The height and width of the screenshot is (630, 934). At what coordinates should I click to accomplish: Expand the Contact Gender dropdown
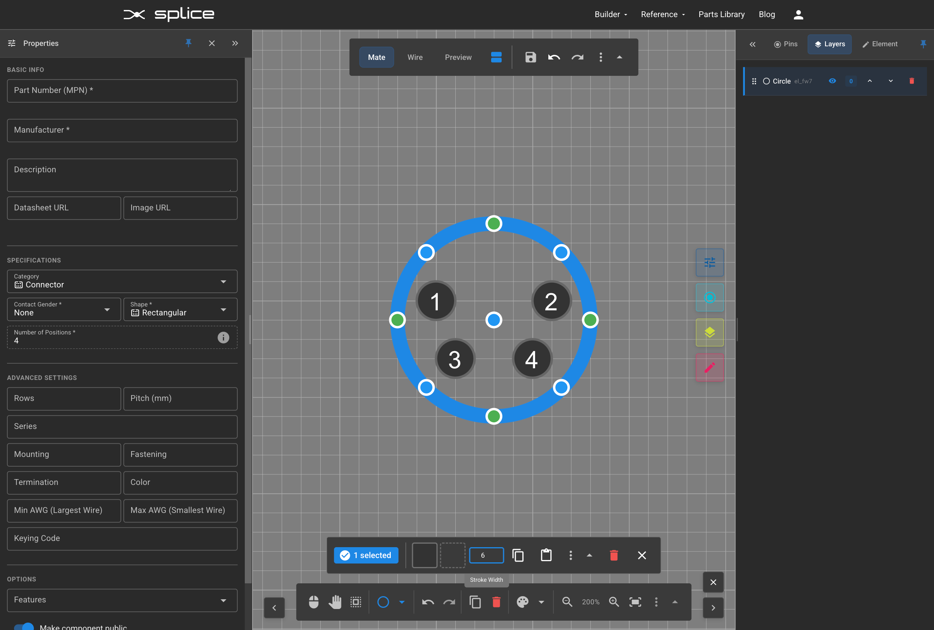click(x=63, y=309)
